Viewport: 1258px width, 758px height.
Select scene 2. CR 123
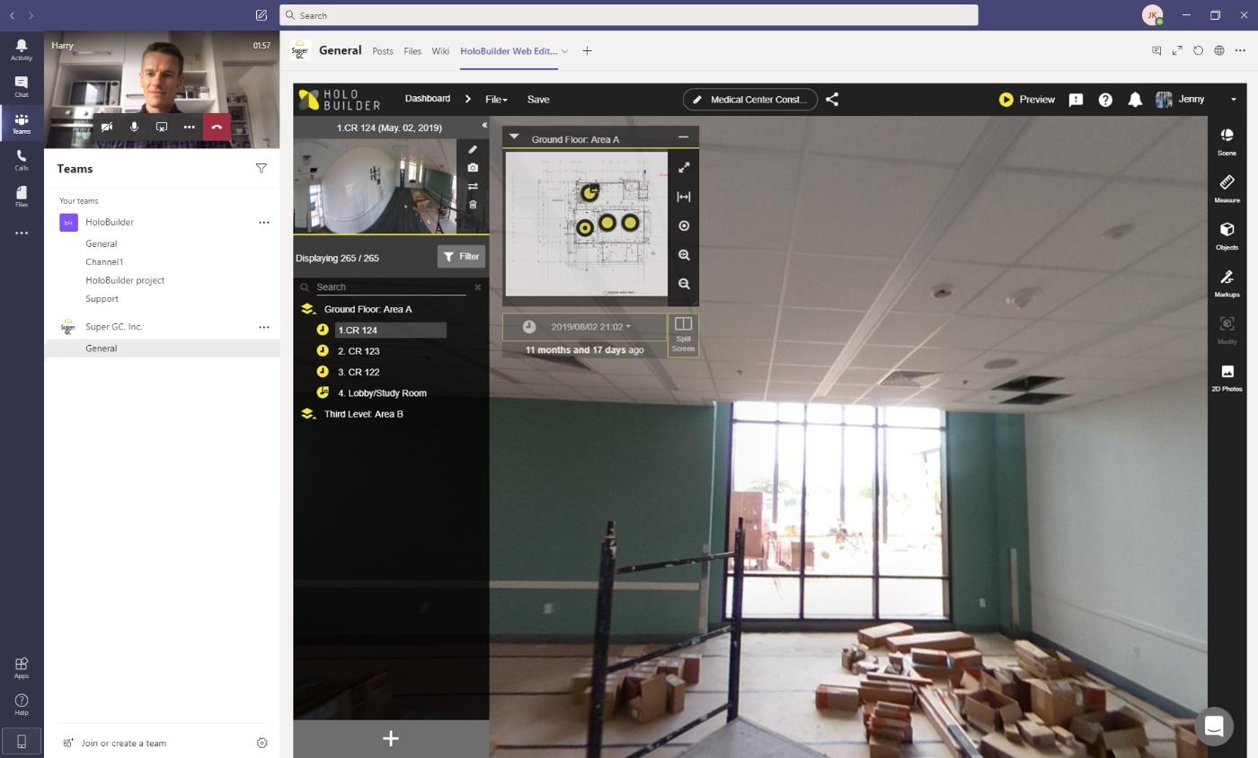click(x=359, y=351)
